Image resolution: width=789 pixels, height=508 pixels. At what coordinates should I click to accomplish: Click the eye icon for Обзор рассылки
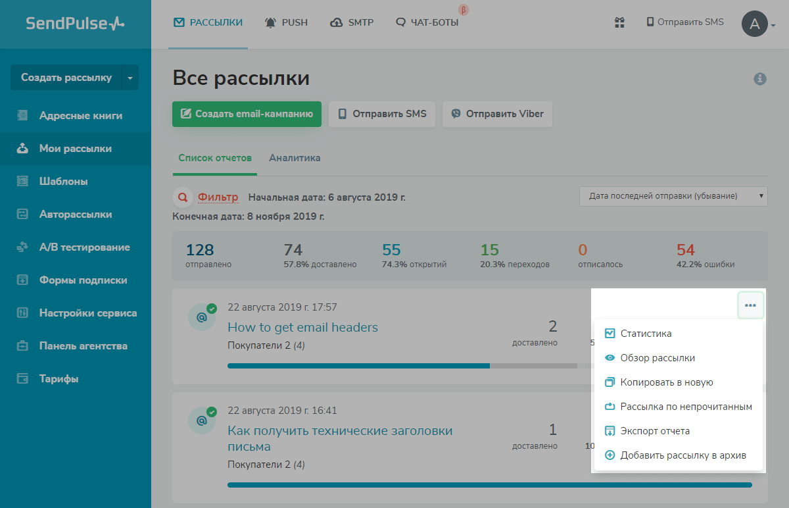click(x=610, y=358)
